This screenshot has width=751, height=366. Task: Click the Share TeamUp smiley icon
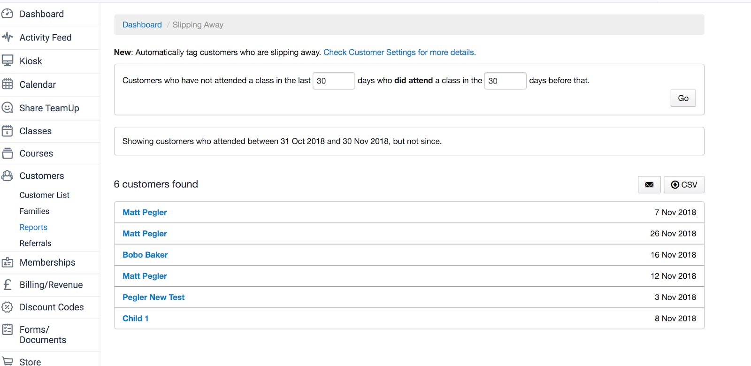pyautogui.click(x=8, y=108)
